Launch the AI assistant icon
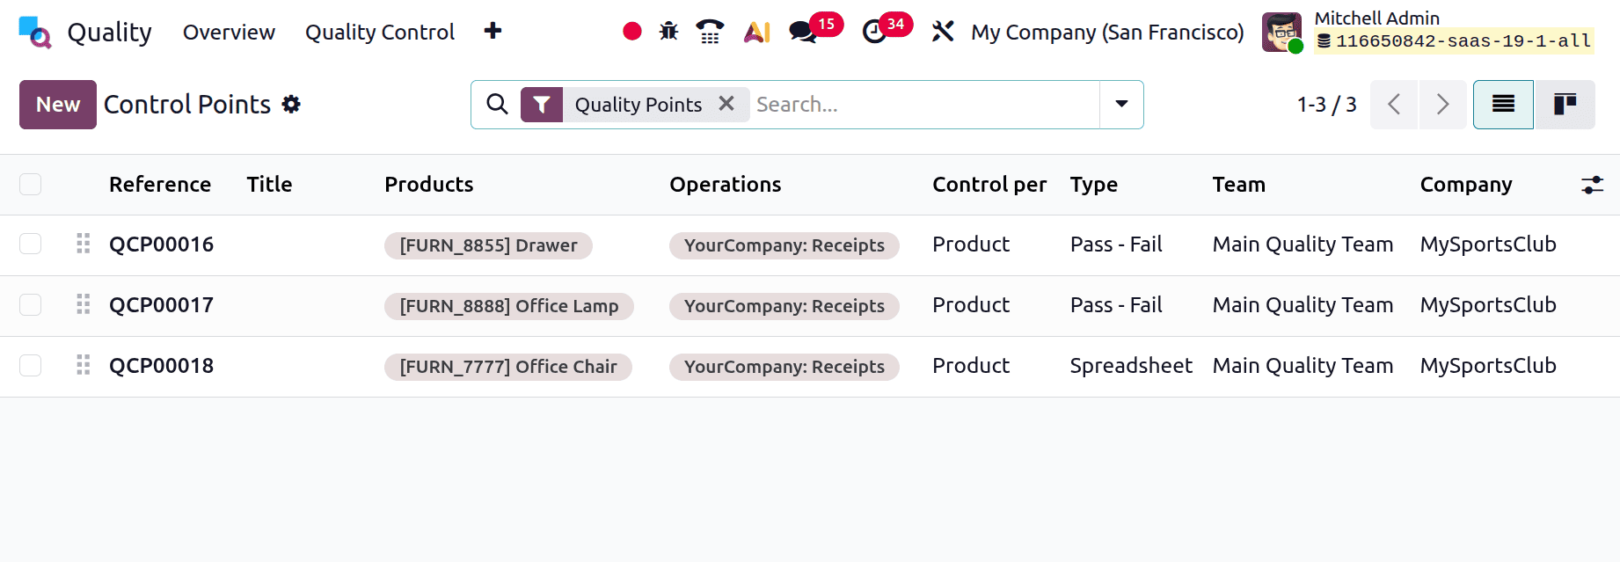1620x562 pixels. coord(757,32)
